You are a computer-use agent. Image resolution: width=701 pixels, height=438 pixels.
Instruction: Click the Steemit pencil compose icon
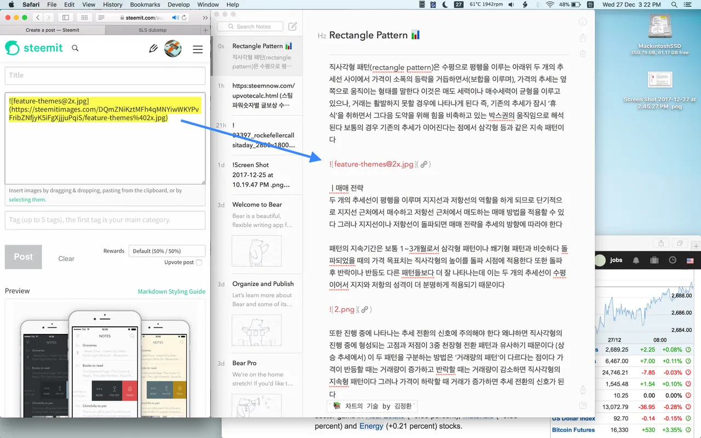click(x=153, y=49)
